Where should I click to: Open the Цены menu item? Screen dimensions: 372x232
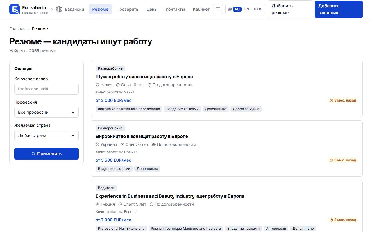pyautogui.click(x=152, y=9)
